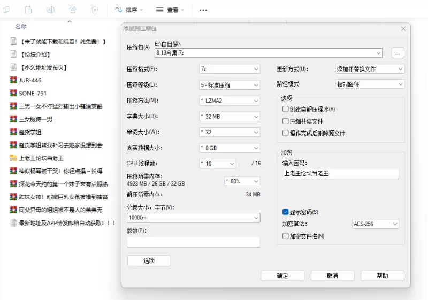Close the 添加到压缩包 dialog
Screen dimensions: 428x300
tap(403, 29)
